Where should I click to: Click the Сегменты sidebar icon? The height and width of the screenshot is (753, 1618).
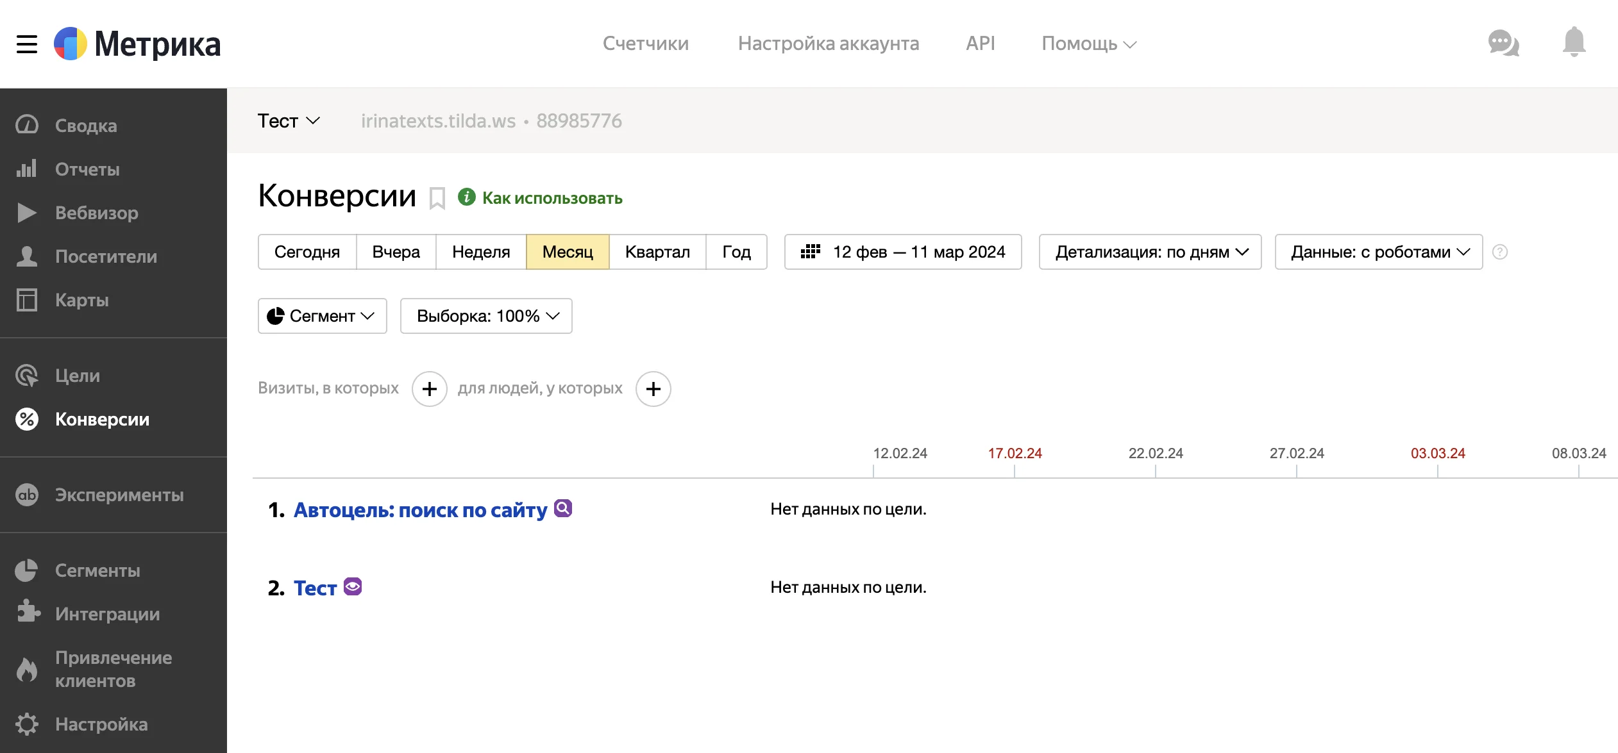pos(28,569)
